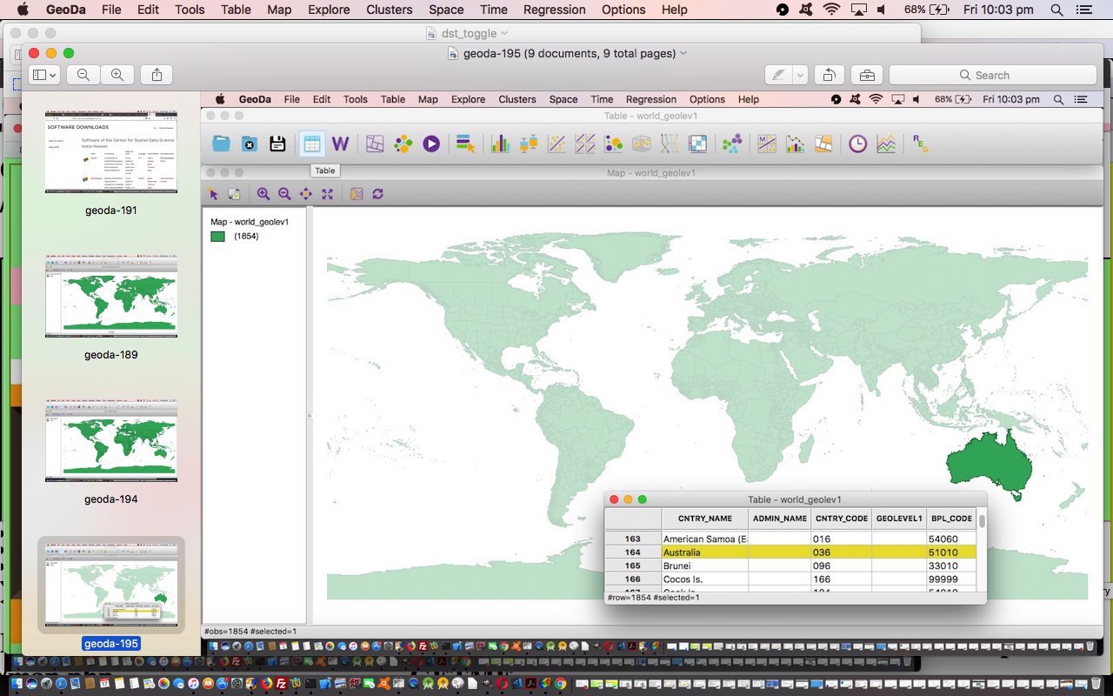Open sidebar view menu in Preview toolbar
The height and width of the screenshot is (696, 1113).
click(43, 75)
